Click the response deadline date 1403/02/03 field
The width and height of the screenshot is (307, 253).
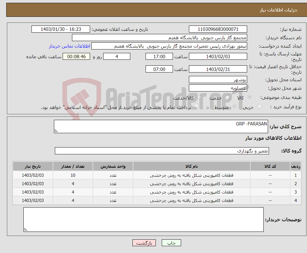coord(218,57)
